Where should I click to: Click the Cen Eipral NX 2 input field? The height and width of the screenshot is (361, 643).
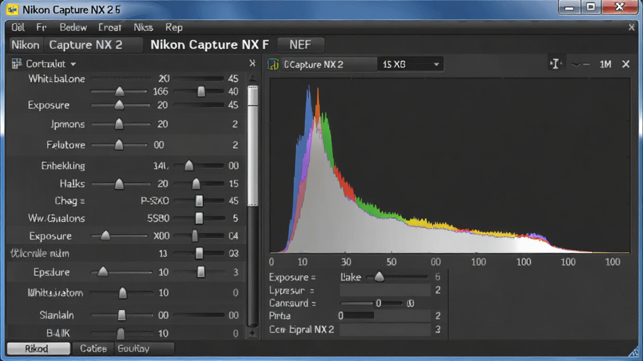pyautogui.click(x=385, y=330)
